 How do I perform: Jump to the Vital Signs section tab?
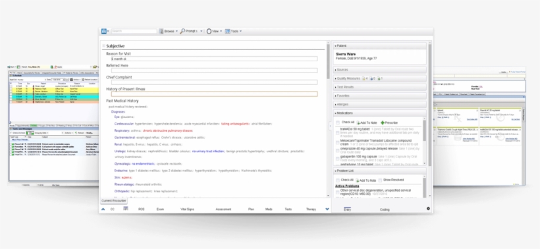pyautogui.click(x=187, y=209)
